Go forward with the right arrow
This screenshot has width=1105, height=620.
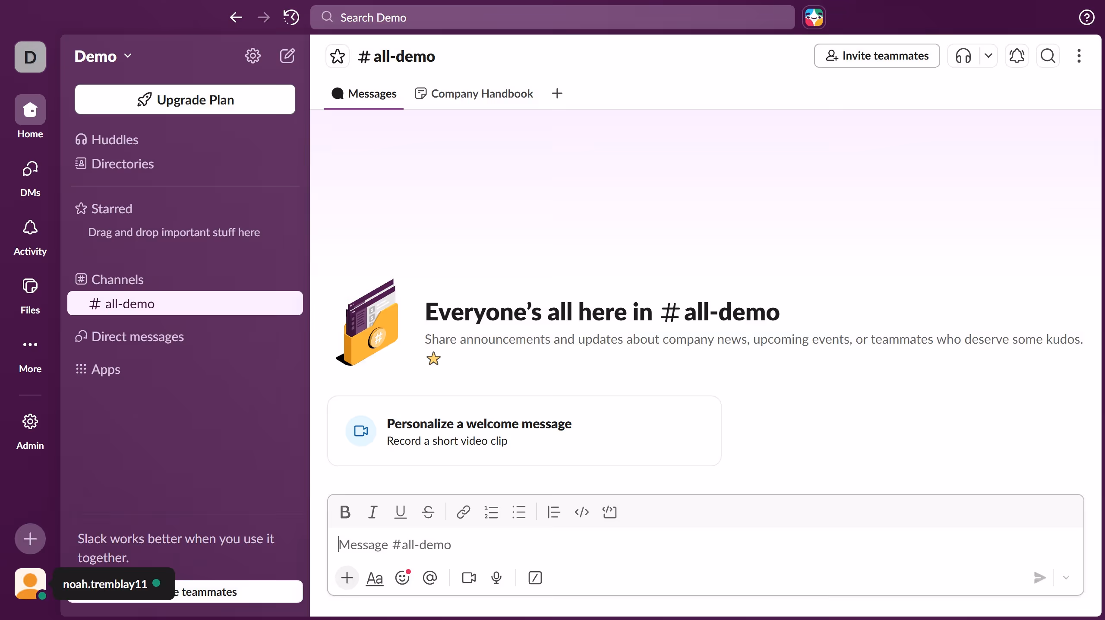pos(263,17)
